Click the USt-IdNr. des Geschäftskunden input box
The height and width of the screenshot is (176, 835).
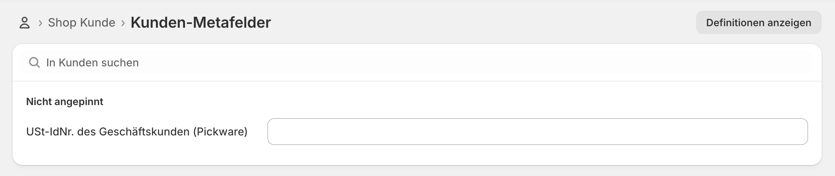[x=537, y=132]
